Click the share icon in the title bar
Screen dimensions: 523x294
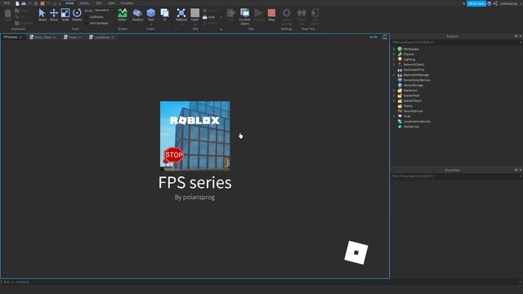pos(495,3)
